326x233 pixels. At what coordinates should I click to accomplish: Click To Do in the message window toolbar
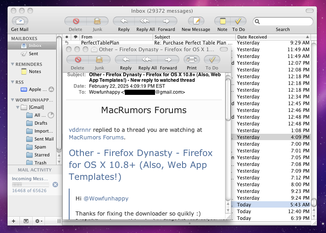(x=212, y=60)
